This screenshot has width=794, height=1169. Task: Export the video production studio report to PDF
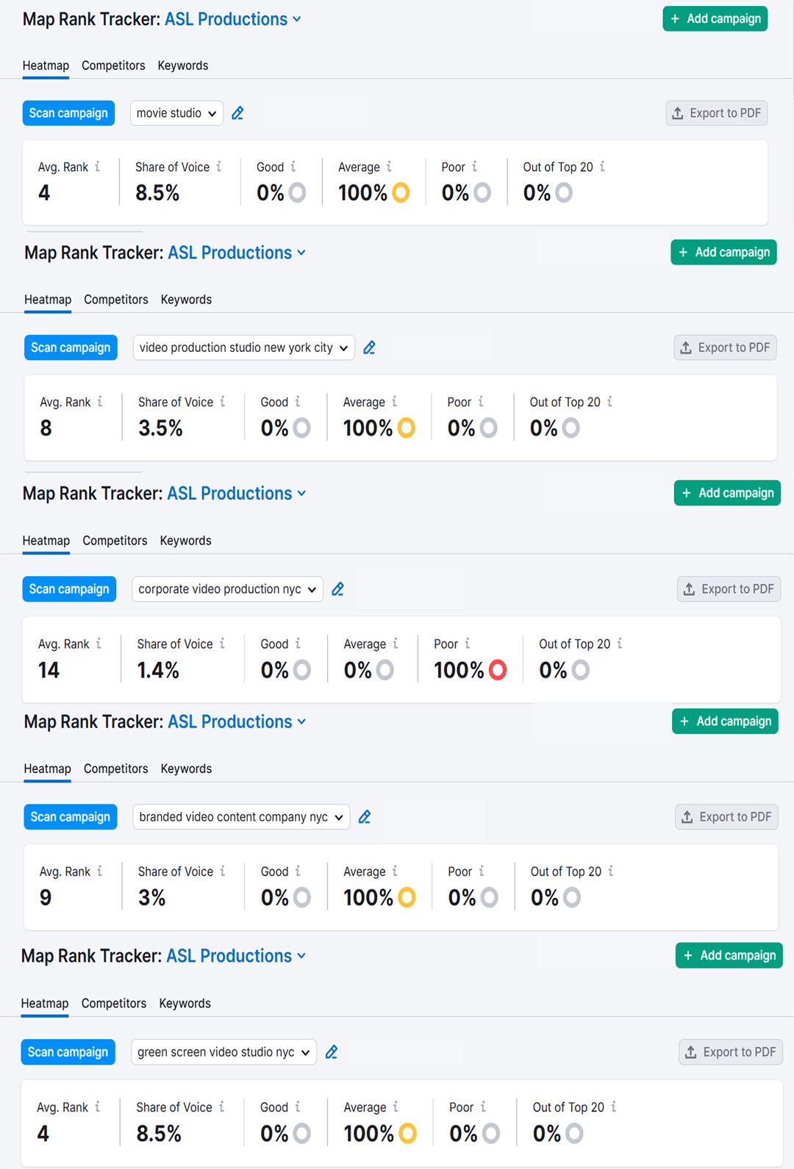(725, 348)
